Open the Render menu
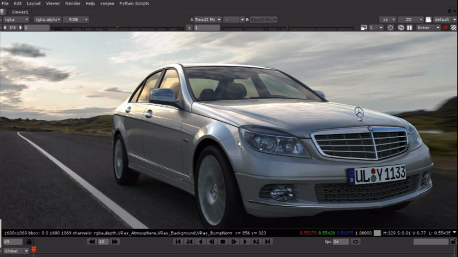The width and height of the screenshot is (458, 257). [73, 4]
